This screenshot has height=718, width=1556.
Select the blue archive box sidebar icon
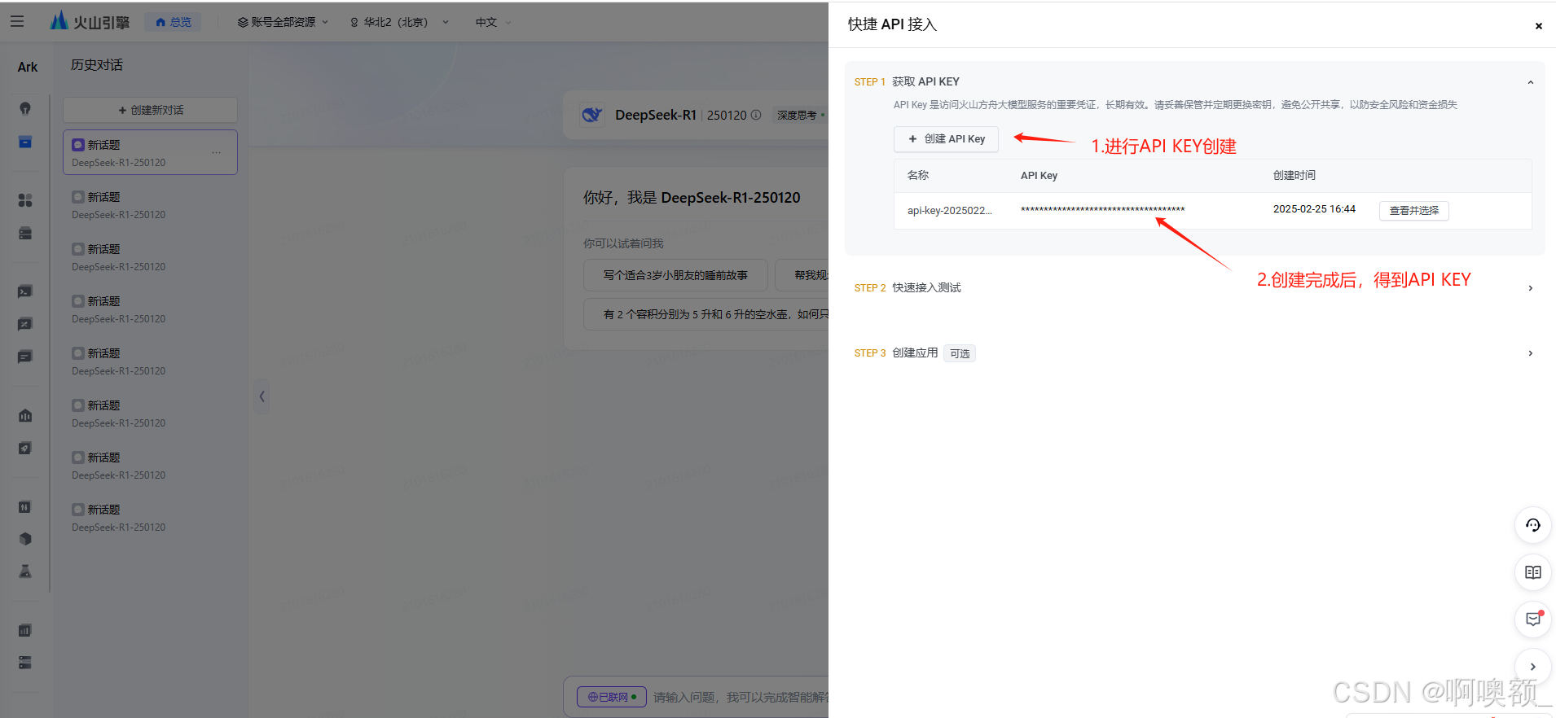[25, 142]
